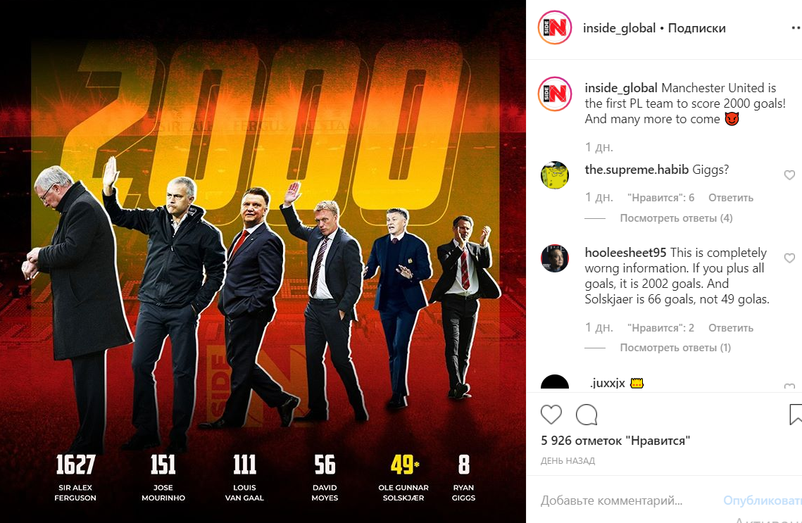Open the.supreme.habib profile avatar
Image resolution: width=802 pixels, height=523 pixels.
coord(554,175)
